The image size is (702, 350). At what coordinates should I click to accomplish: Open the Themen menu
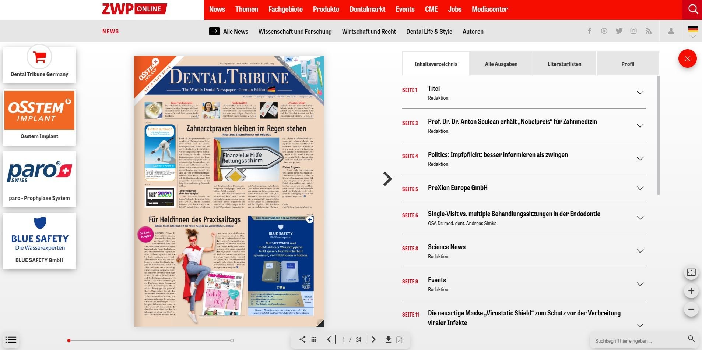coord(247,9)
